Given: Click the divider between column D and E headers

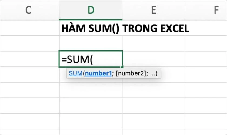Looking at the screenshot, I should click(122, 10).
